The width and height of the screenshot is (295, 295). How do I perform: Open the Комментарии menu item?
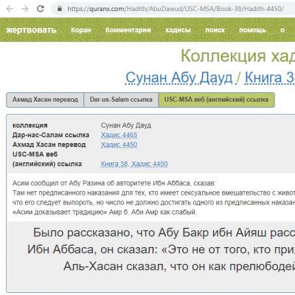(128, 30)
